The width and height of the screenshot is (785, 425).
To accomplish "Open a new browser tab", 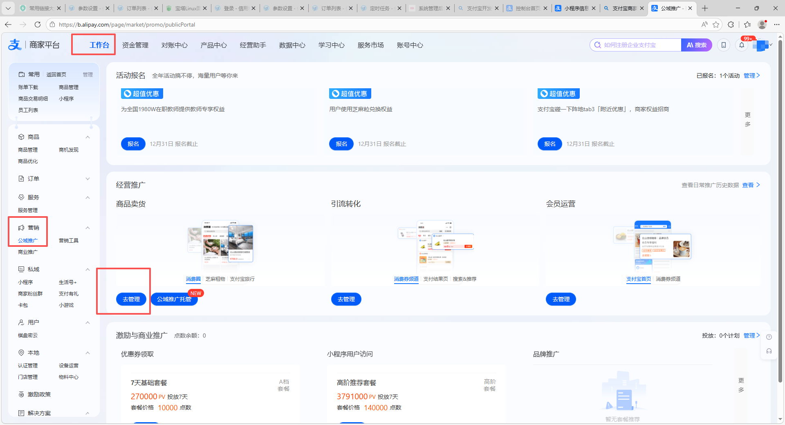I will (x=705, y=8).
